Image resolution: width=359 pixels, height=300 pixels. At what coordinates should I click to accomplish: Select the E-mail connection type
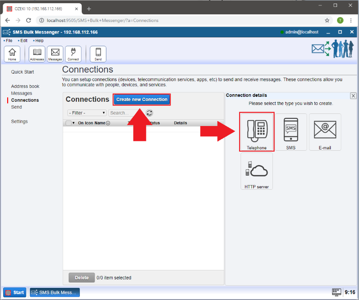click(x=325, y=132)
